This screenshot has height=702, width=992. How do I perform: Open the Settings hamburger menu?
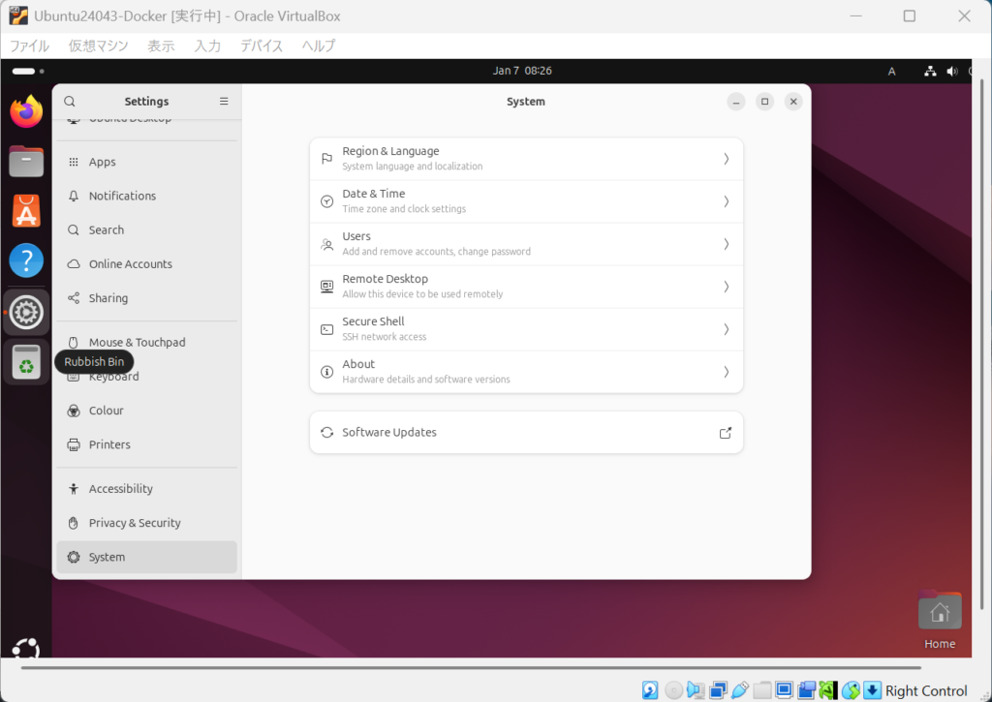(x=224, y=102)
